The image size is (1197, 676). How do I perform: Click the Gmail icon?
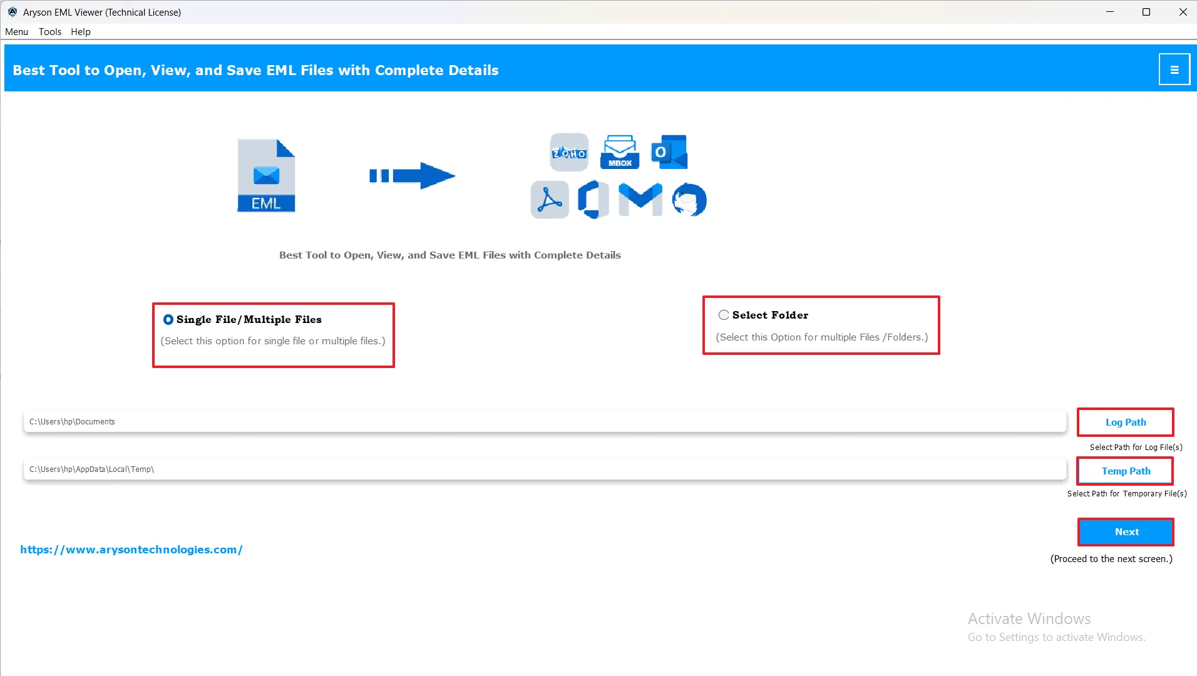click(640, 200)
